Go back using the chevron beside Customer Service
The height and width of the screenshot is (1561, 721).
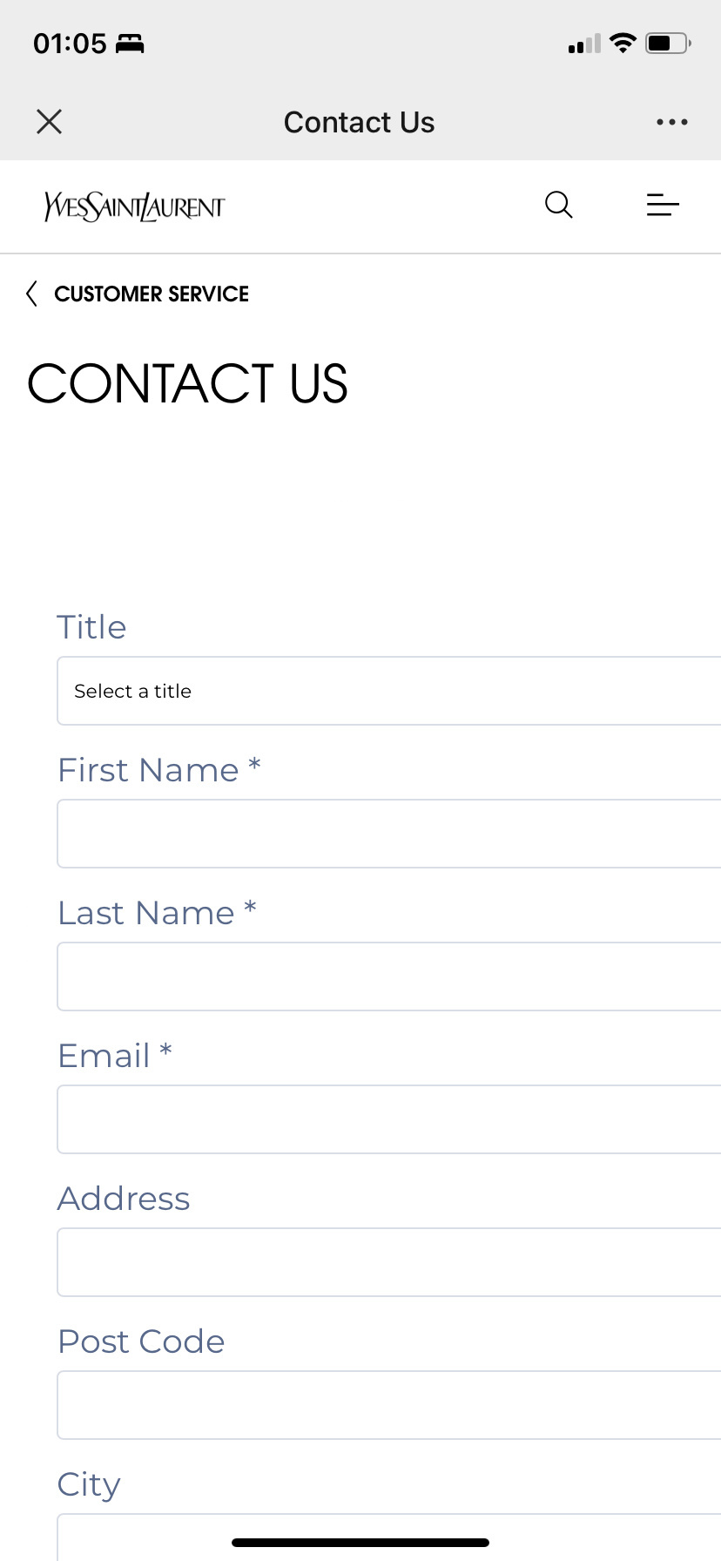click(31, 294)
